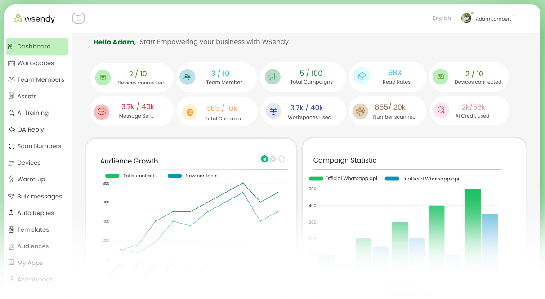Switch Audience Growth to bar chart view
This screenshot has width=545, height=299.
264,158
